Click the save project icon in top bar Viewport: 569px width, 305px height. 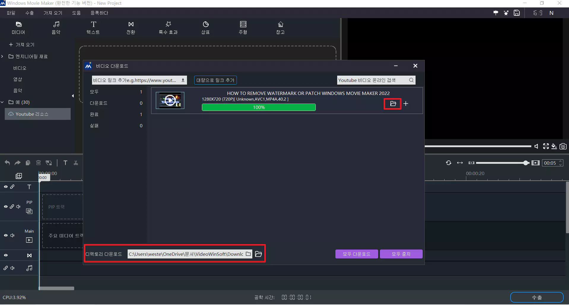[x=517, y=13]
